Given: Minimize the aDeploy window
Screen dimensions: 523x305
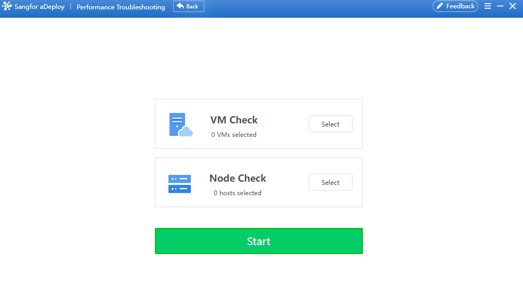Looking at the screenshot, I should coord(500,6).
